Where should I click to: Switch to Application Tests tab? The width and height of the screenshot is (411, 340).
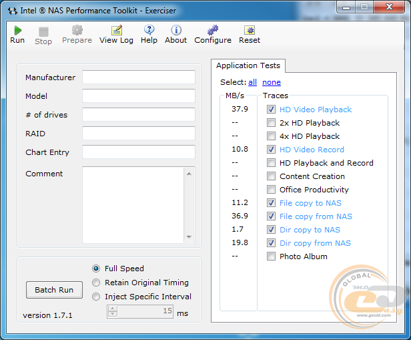(248, 65)
